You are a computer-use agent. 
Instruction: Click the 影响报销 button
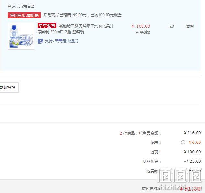coord(9,87)
